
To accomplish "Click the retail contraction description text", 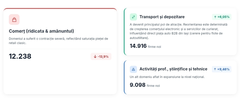I will click(58, 41).
